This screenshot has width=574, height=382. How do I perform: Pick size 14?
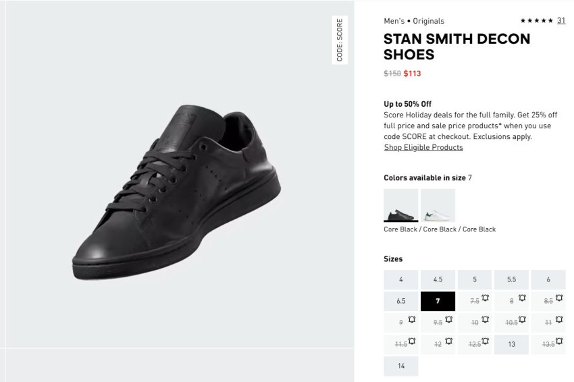point(401,366)
